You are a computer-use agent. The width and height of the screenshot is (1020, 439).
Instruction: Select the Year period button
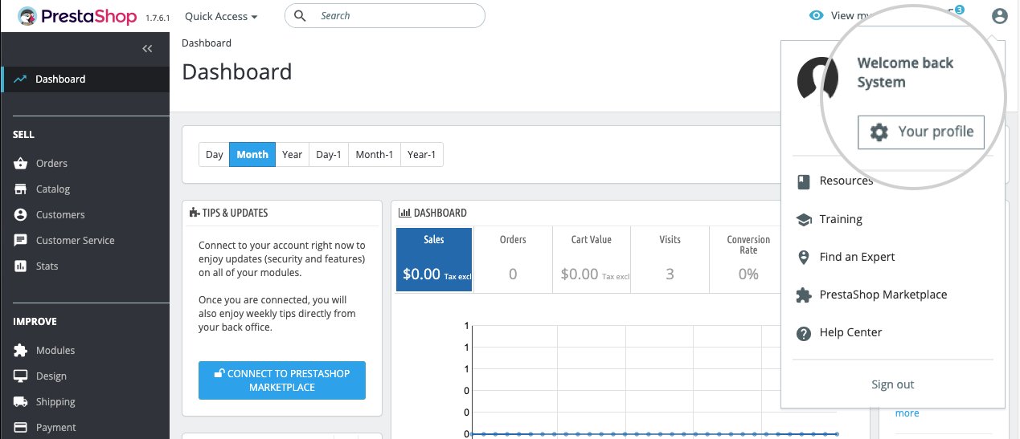tap(293, 155)
